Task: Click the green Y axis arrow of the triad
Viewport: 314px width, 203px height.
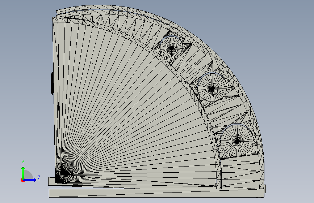Action: 23,173
